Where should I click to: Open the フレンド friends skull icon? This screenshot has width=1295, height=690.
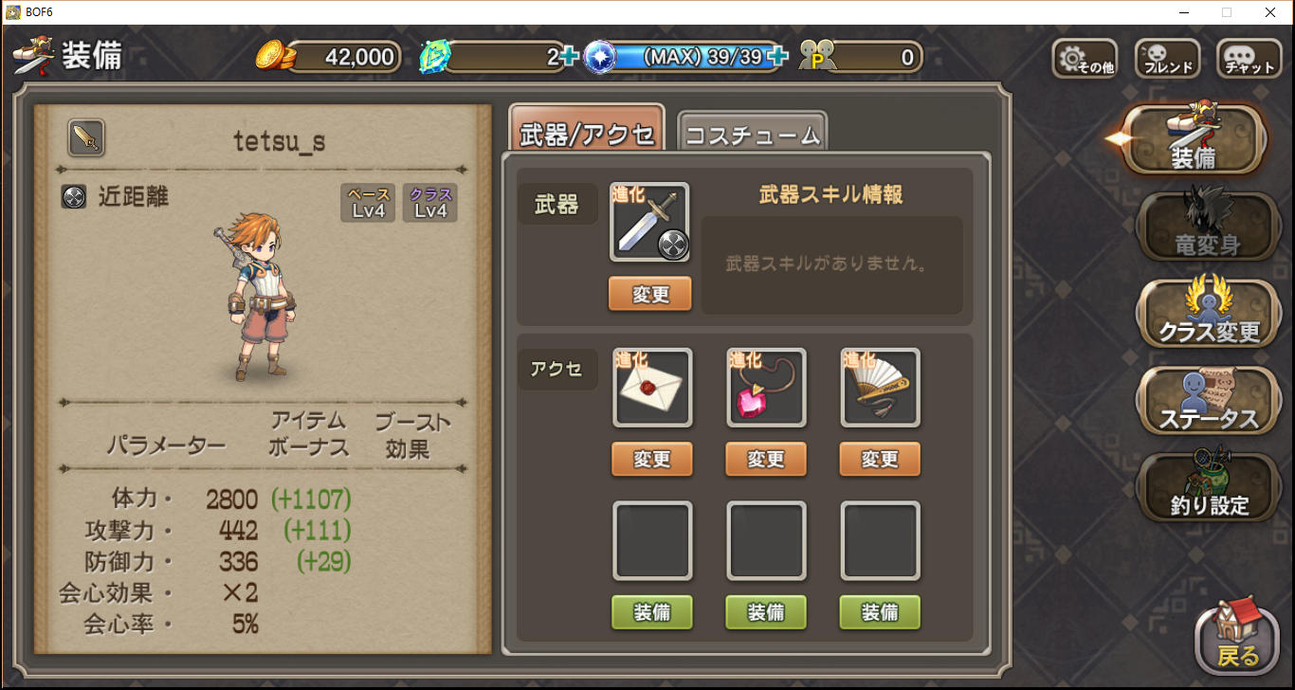1167,59
